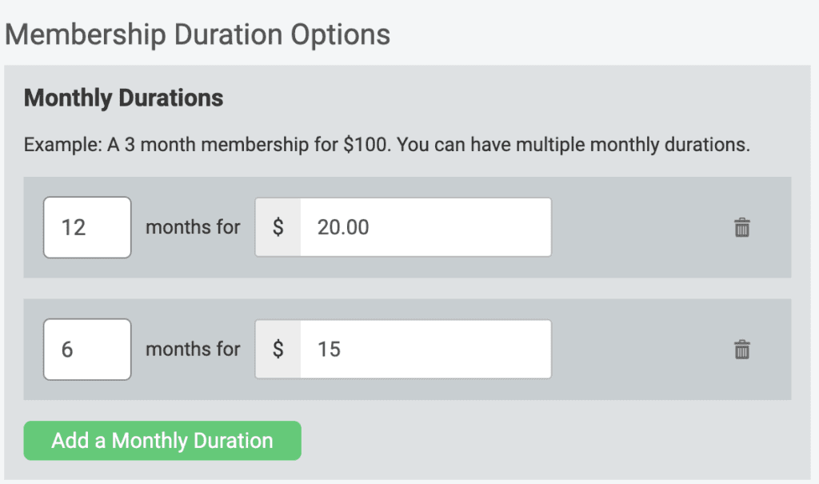Click the Monthly Durations heading
Screen dimensions: 819x484
click(x=124, y=98)
